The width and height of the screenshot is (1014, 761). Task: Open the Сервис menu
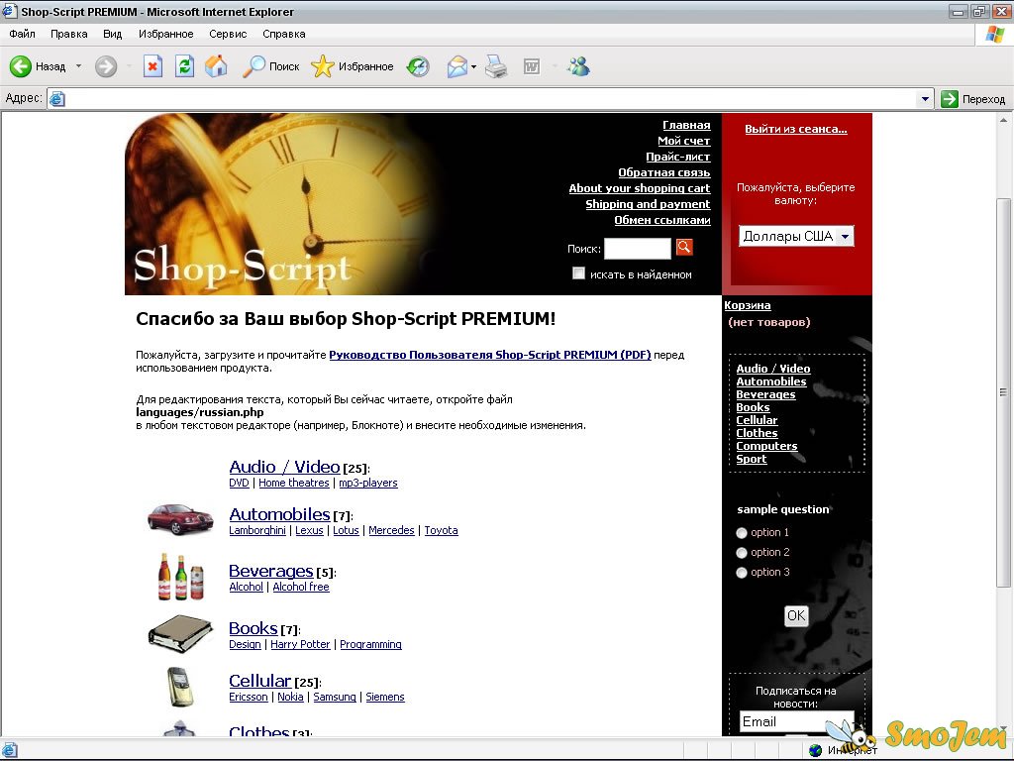[228, 34]
